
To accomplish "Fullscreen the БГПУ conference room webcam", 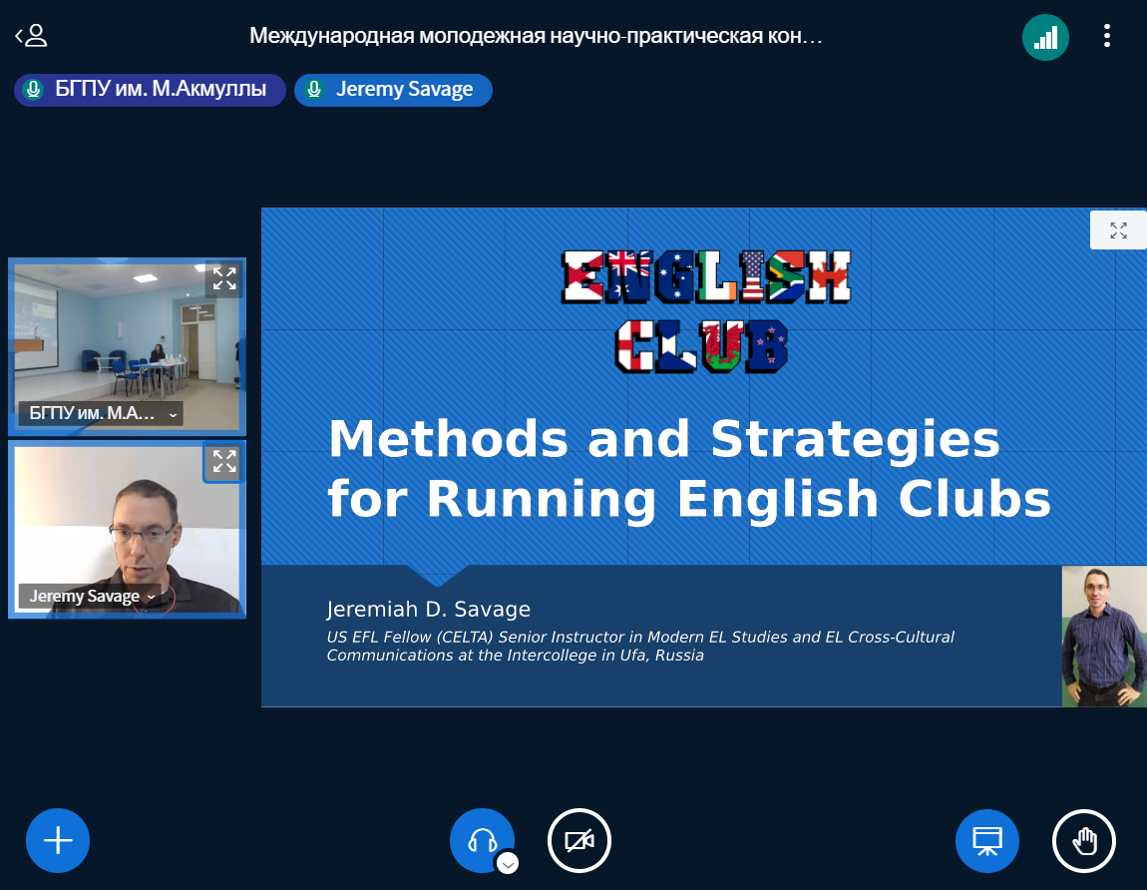I will 224,279.
